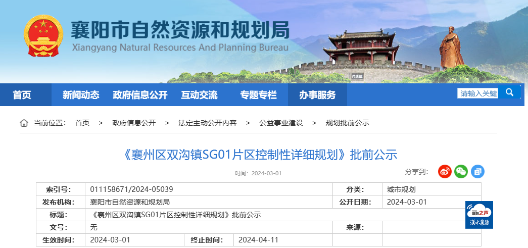This screenshot has height=248, width=528.
Task: Open the 首页 navigation tab
Action: pyautogui.click(x=22, y=95)
